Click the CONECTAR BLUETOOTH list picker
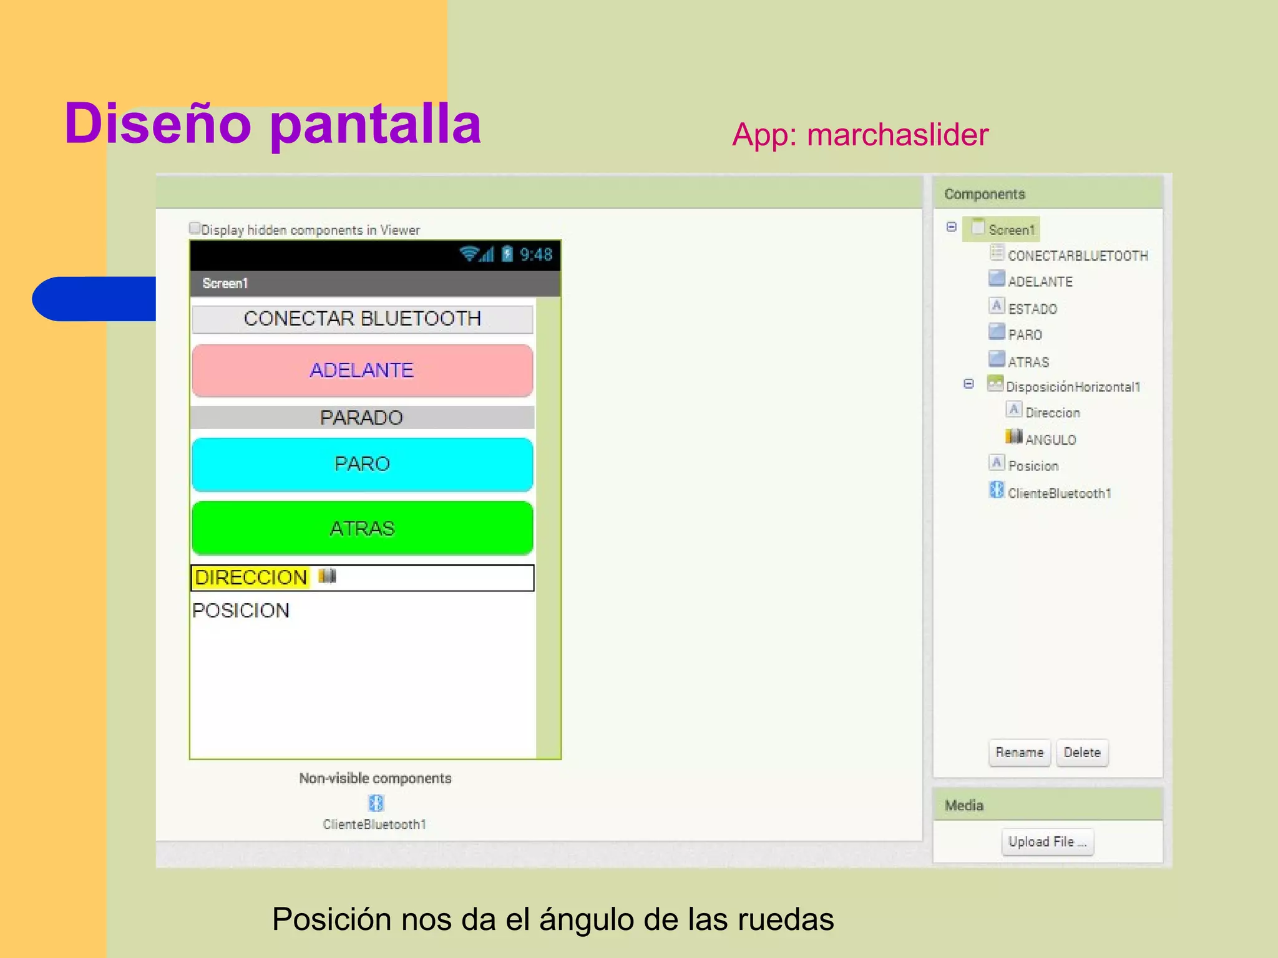Screen dimensions: 1278x958 point(363,319)
